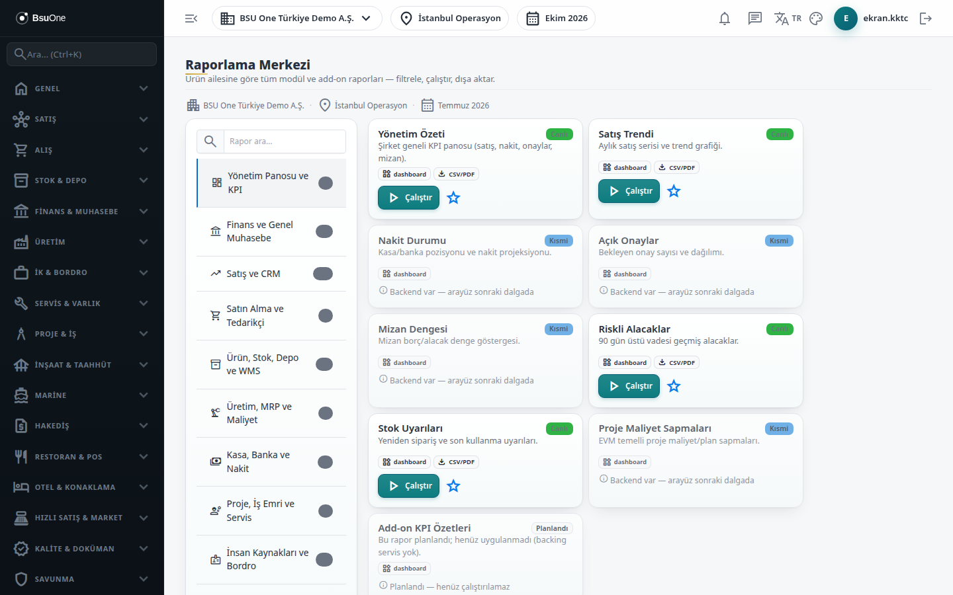Expand the ÜRETİM sidebar menu
Viewport: 953px width, 595px height.
tap(82, 242)
